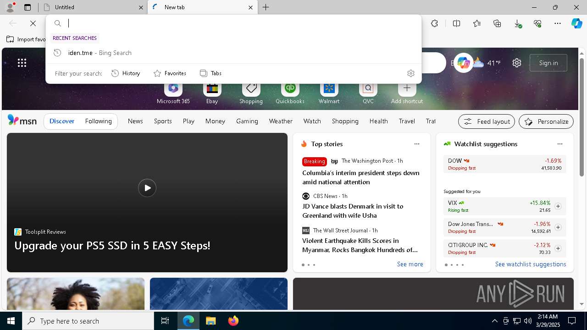This screenshot has width=587, height=330.
Task: Open Top stories more options menu
Action: [417, 144]
